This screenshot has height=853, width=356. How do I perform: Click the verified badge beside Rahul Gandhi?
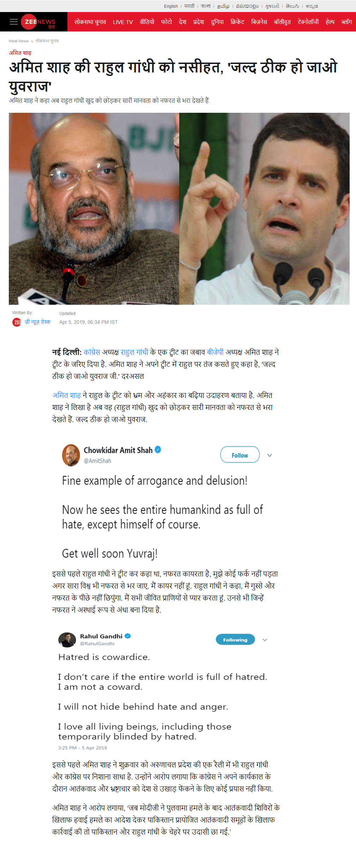(128, 636)
